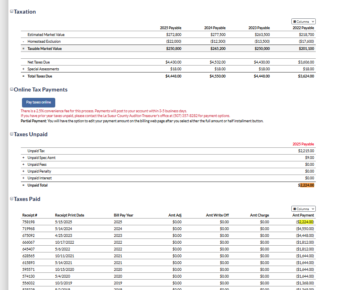This screenshot has height=290, width=363.
Task: Click the red 2025 Payable label in Taxes Unpaid
Action: 303,144
